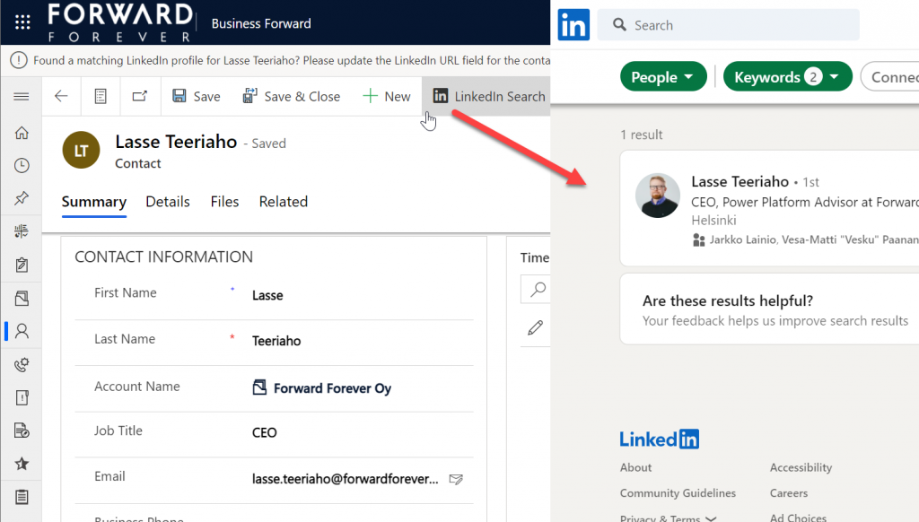Toggle the hamburger site map menu
919x522 pixels.
click(22, 96)
